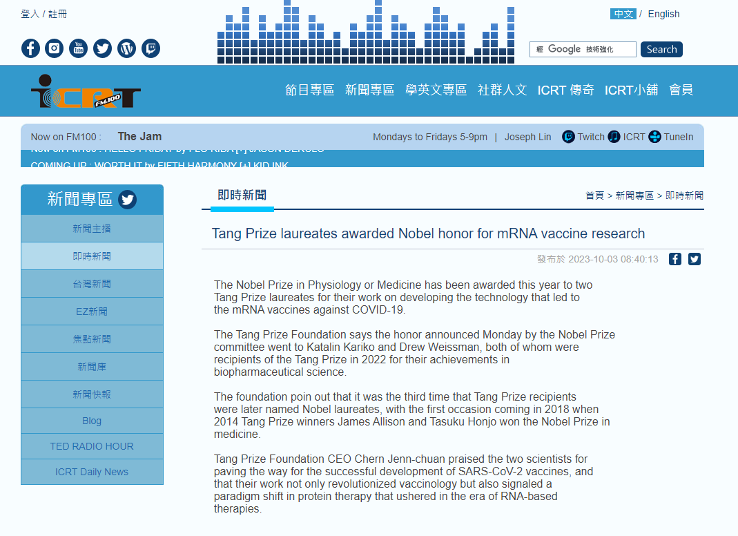Click the Twitter icon beside 新聞專區 sidebar title
This screenshot has height=536, width=738.
(128, 200)
